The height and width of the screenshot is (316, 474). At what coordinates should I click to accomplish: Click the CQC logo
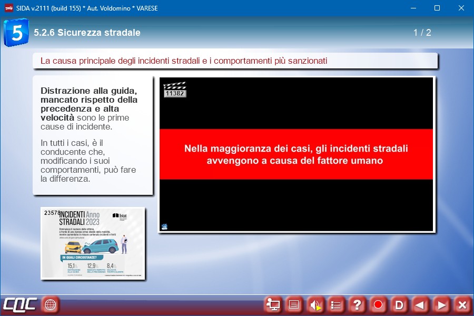point(20,304)
